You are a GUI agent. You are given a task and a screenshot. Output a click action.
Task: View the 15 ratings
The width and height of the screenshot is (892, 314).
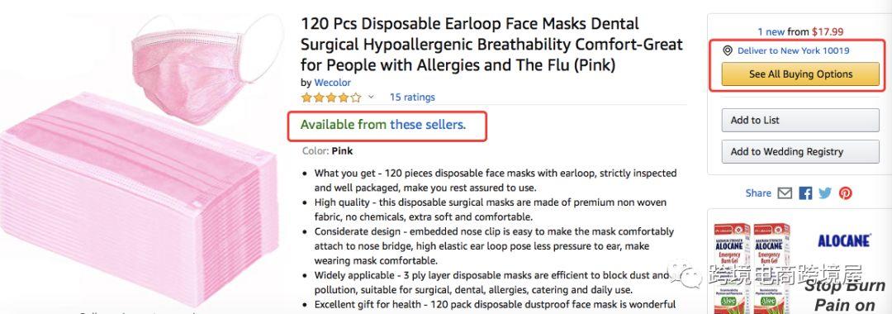[412, 98]
